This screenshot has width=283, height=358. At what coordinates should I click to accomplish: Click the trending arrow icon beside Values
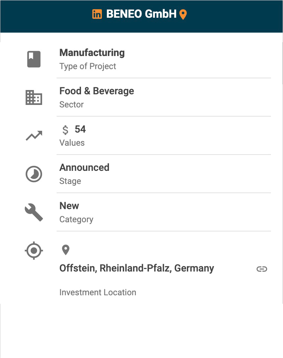tap(34, 136)
